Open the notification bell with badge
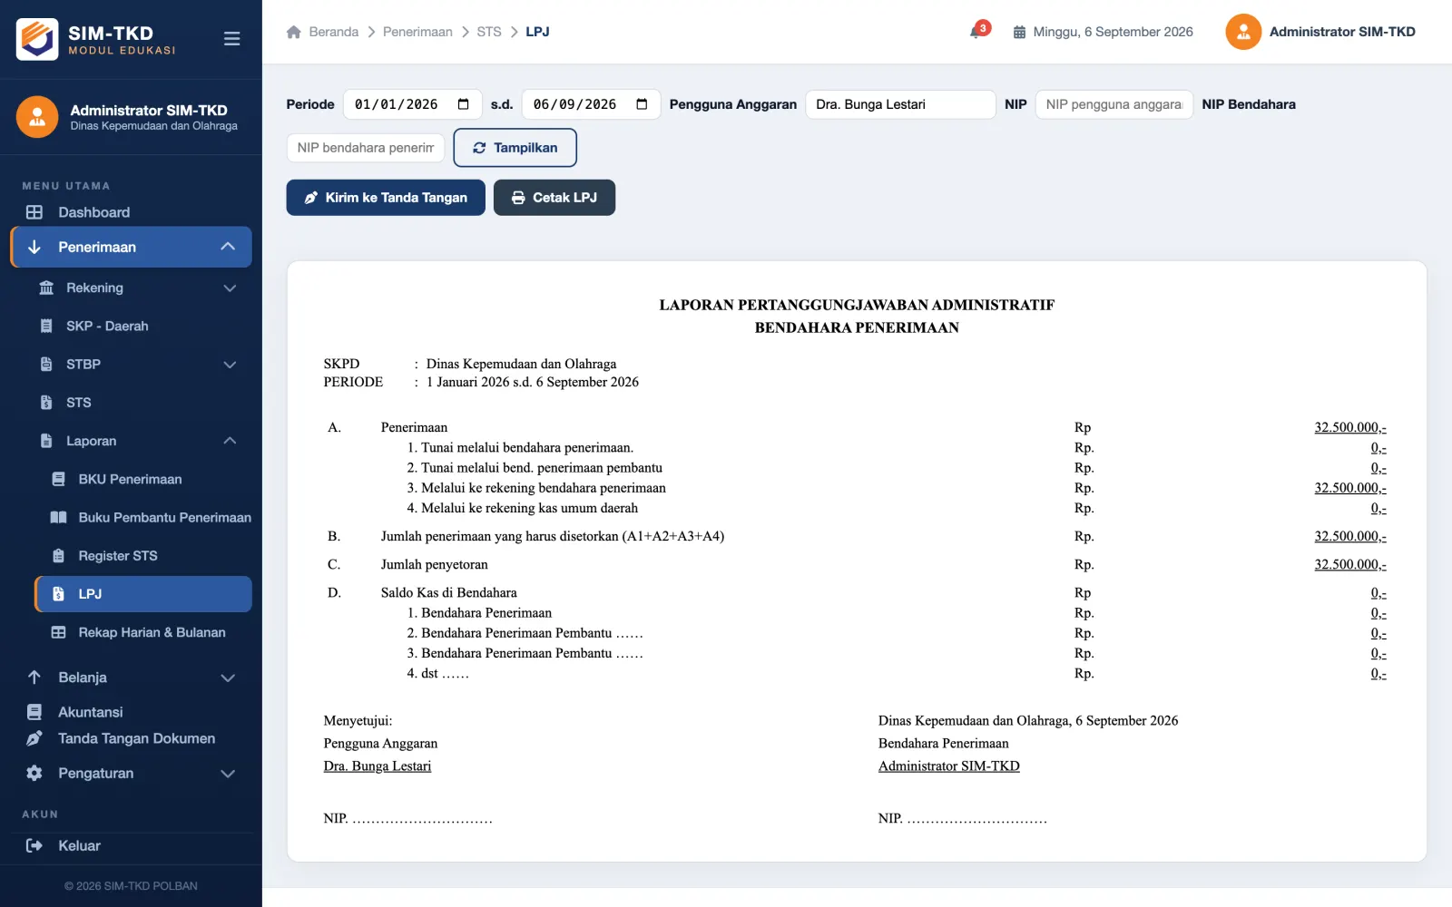The width and height of the screenshot is (1452, 907). 978,30
